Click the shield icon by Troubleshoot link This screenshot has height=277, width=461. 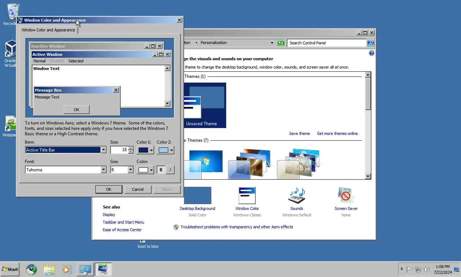[176, 227]
